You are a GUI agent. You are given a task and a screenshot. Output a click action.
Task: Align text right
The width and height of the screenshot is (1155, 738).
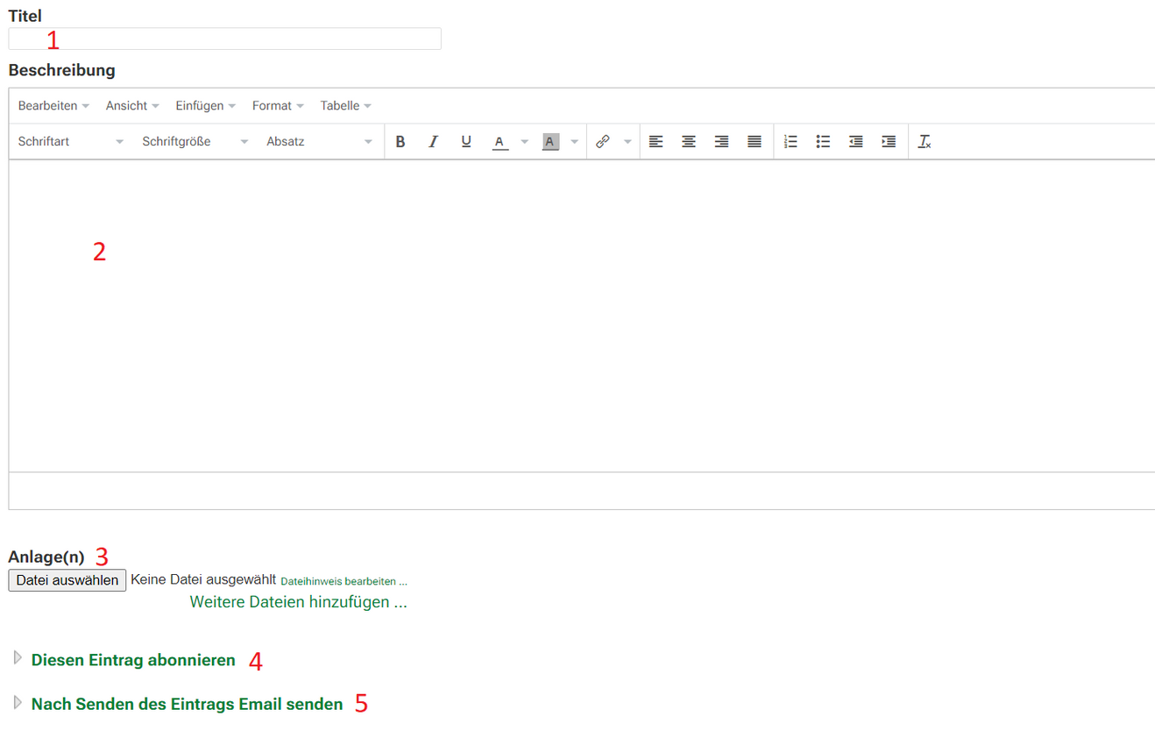[x=721, y=141]
